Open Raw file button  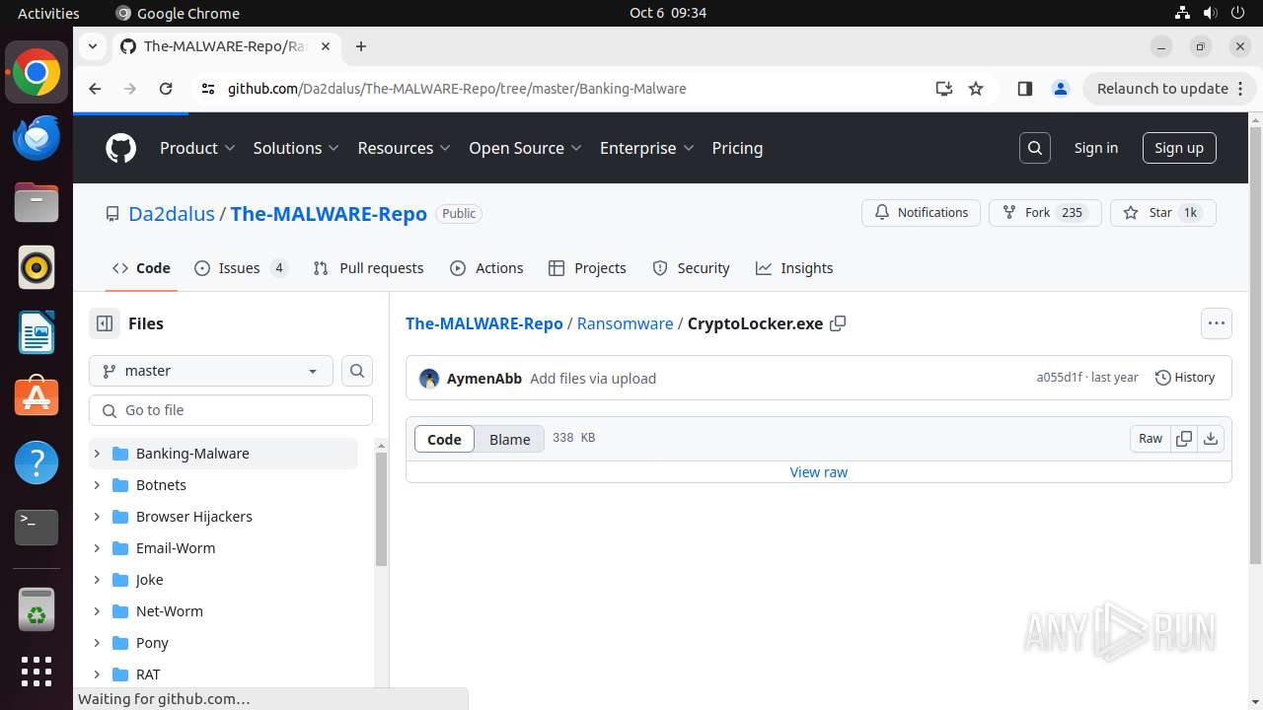click(x=1151, y=439)
